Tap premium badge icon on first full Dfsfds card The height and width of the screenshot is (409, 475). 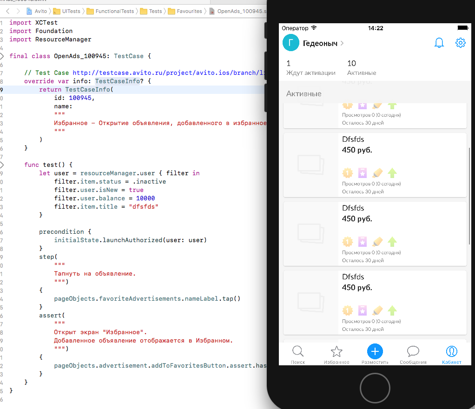click(348, 173)
